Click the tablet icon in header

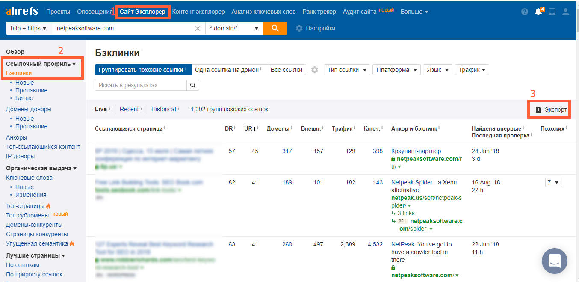552,12
